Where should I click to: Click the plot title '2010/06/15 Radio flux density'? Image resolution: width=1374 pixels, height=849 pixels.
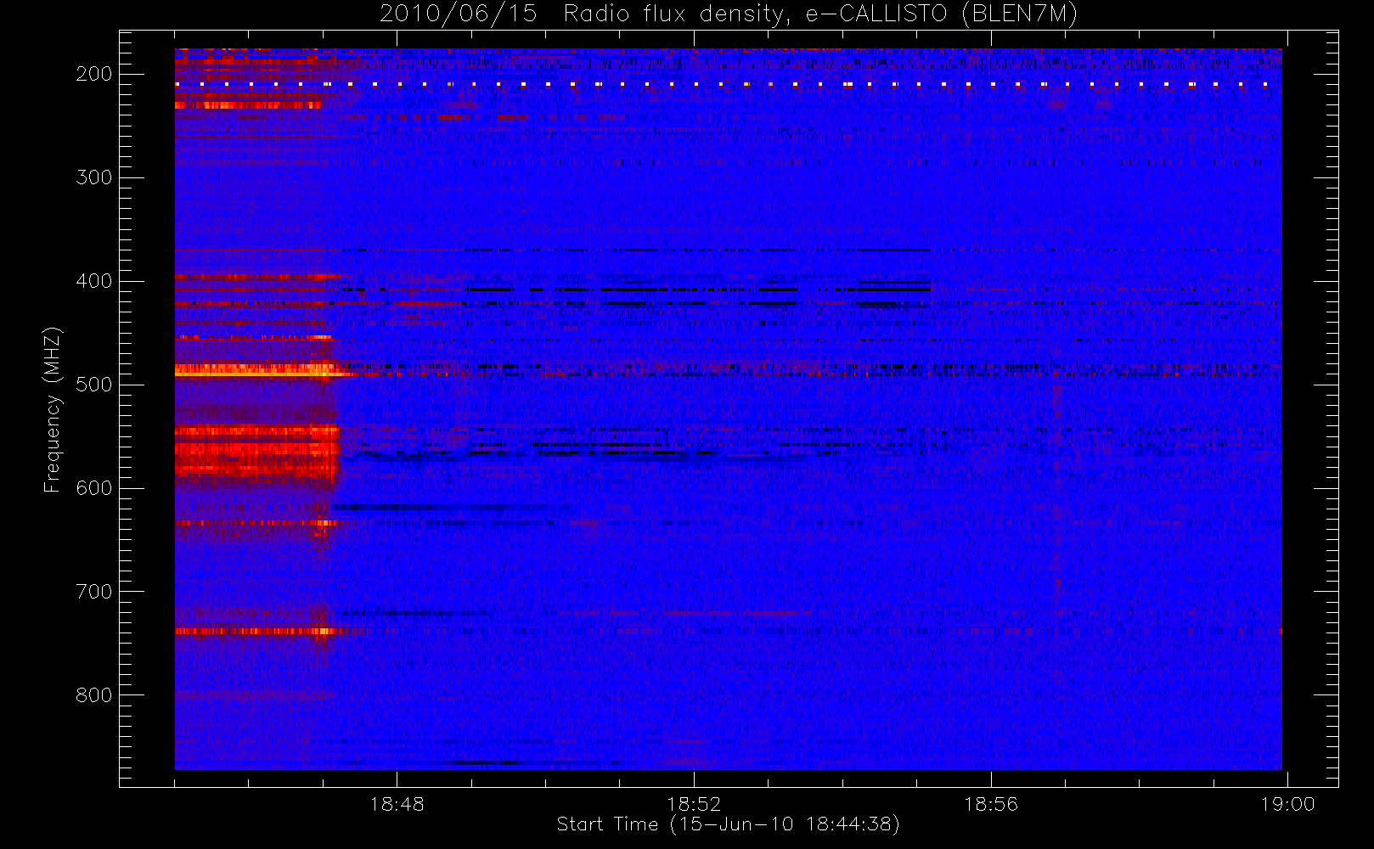point(728,14)
